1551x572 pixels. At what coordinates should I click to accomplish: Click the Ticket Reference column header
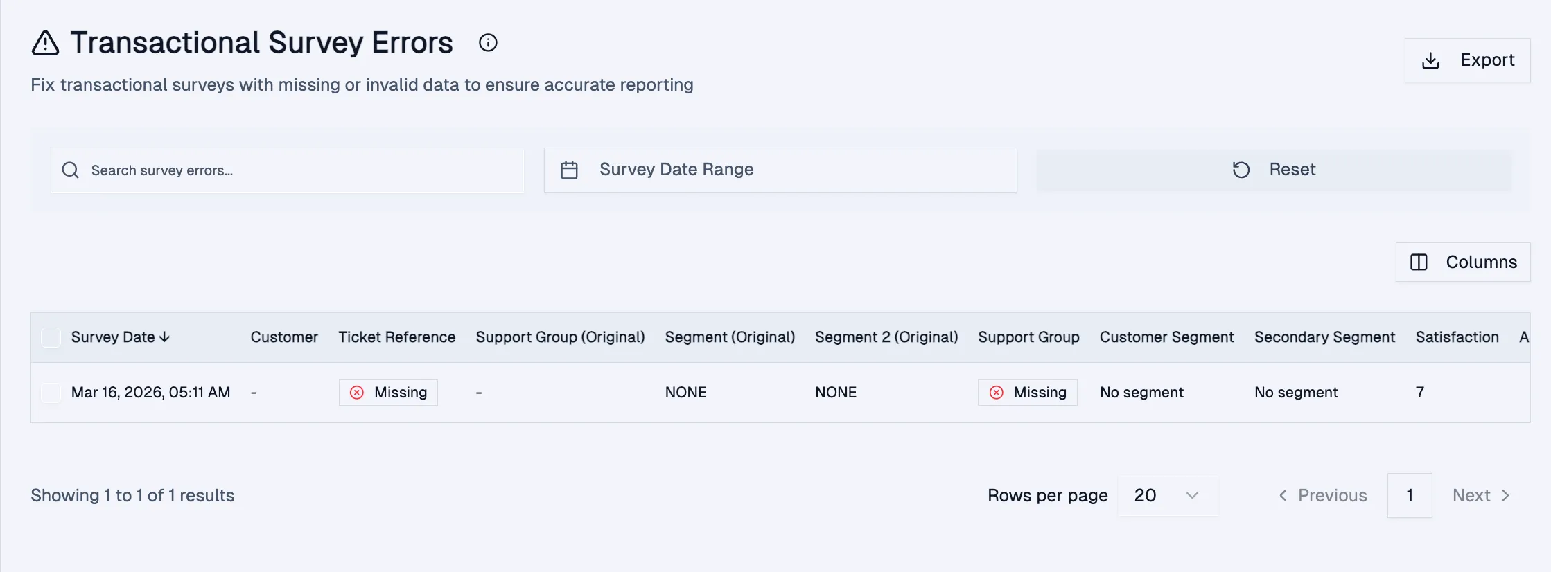coord(396,337)
